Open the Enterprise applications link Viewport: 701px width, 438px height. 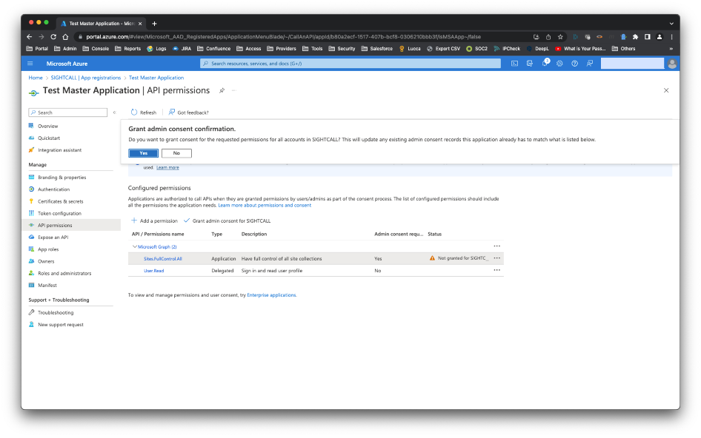(x=271, y=295)
